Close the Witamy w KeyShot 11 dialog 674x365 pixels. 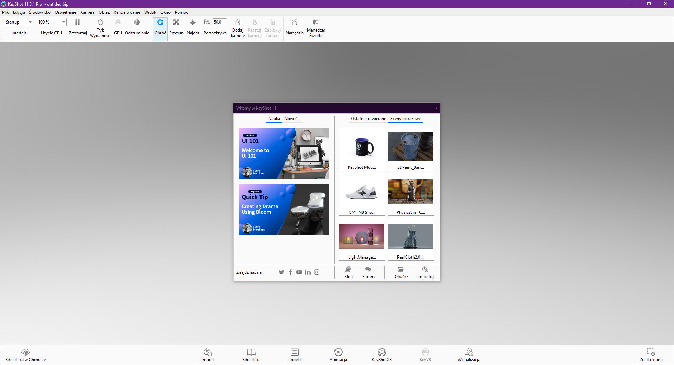point(436,108)
